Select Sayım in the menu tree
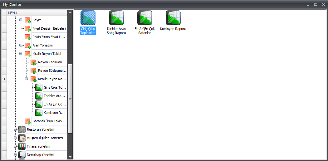 (37, 20)
